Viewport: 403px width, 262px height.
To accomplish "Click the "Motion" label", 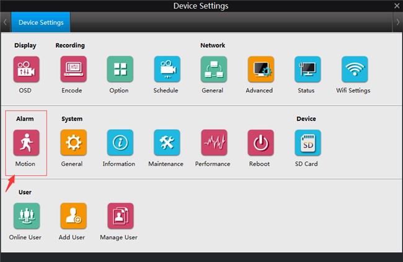I will coord(25,164).
